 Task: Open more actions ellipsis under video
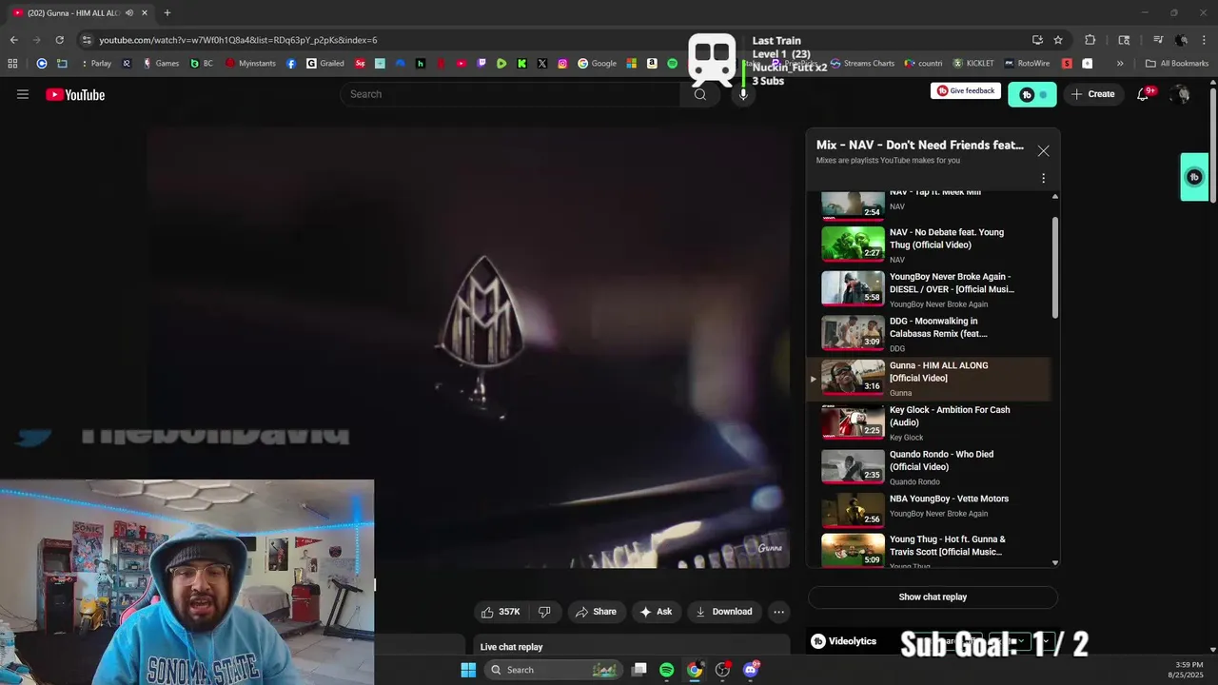point(778,612)
